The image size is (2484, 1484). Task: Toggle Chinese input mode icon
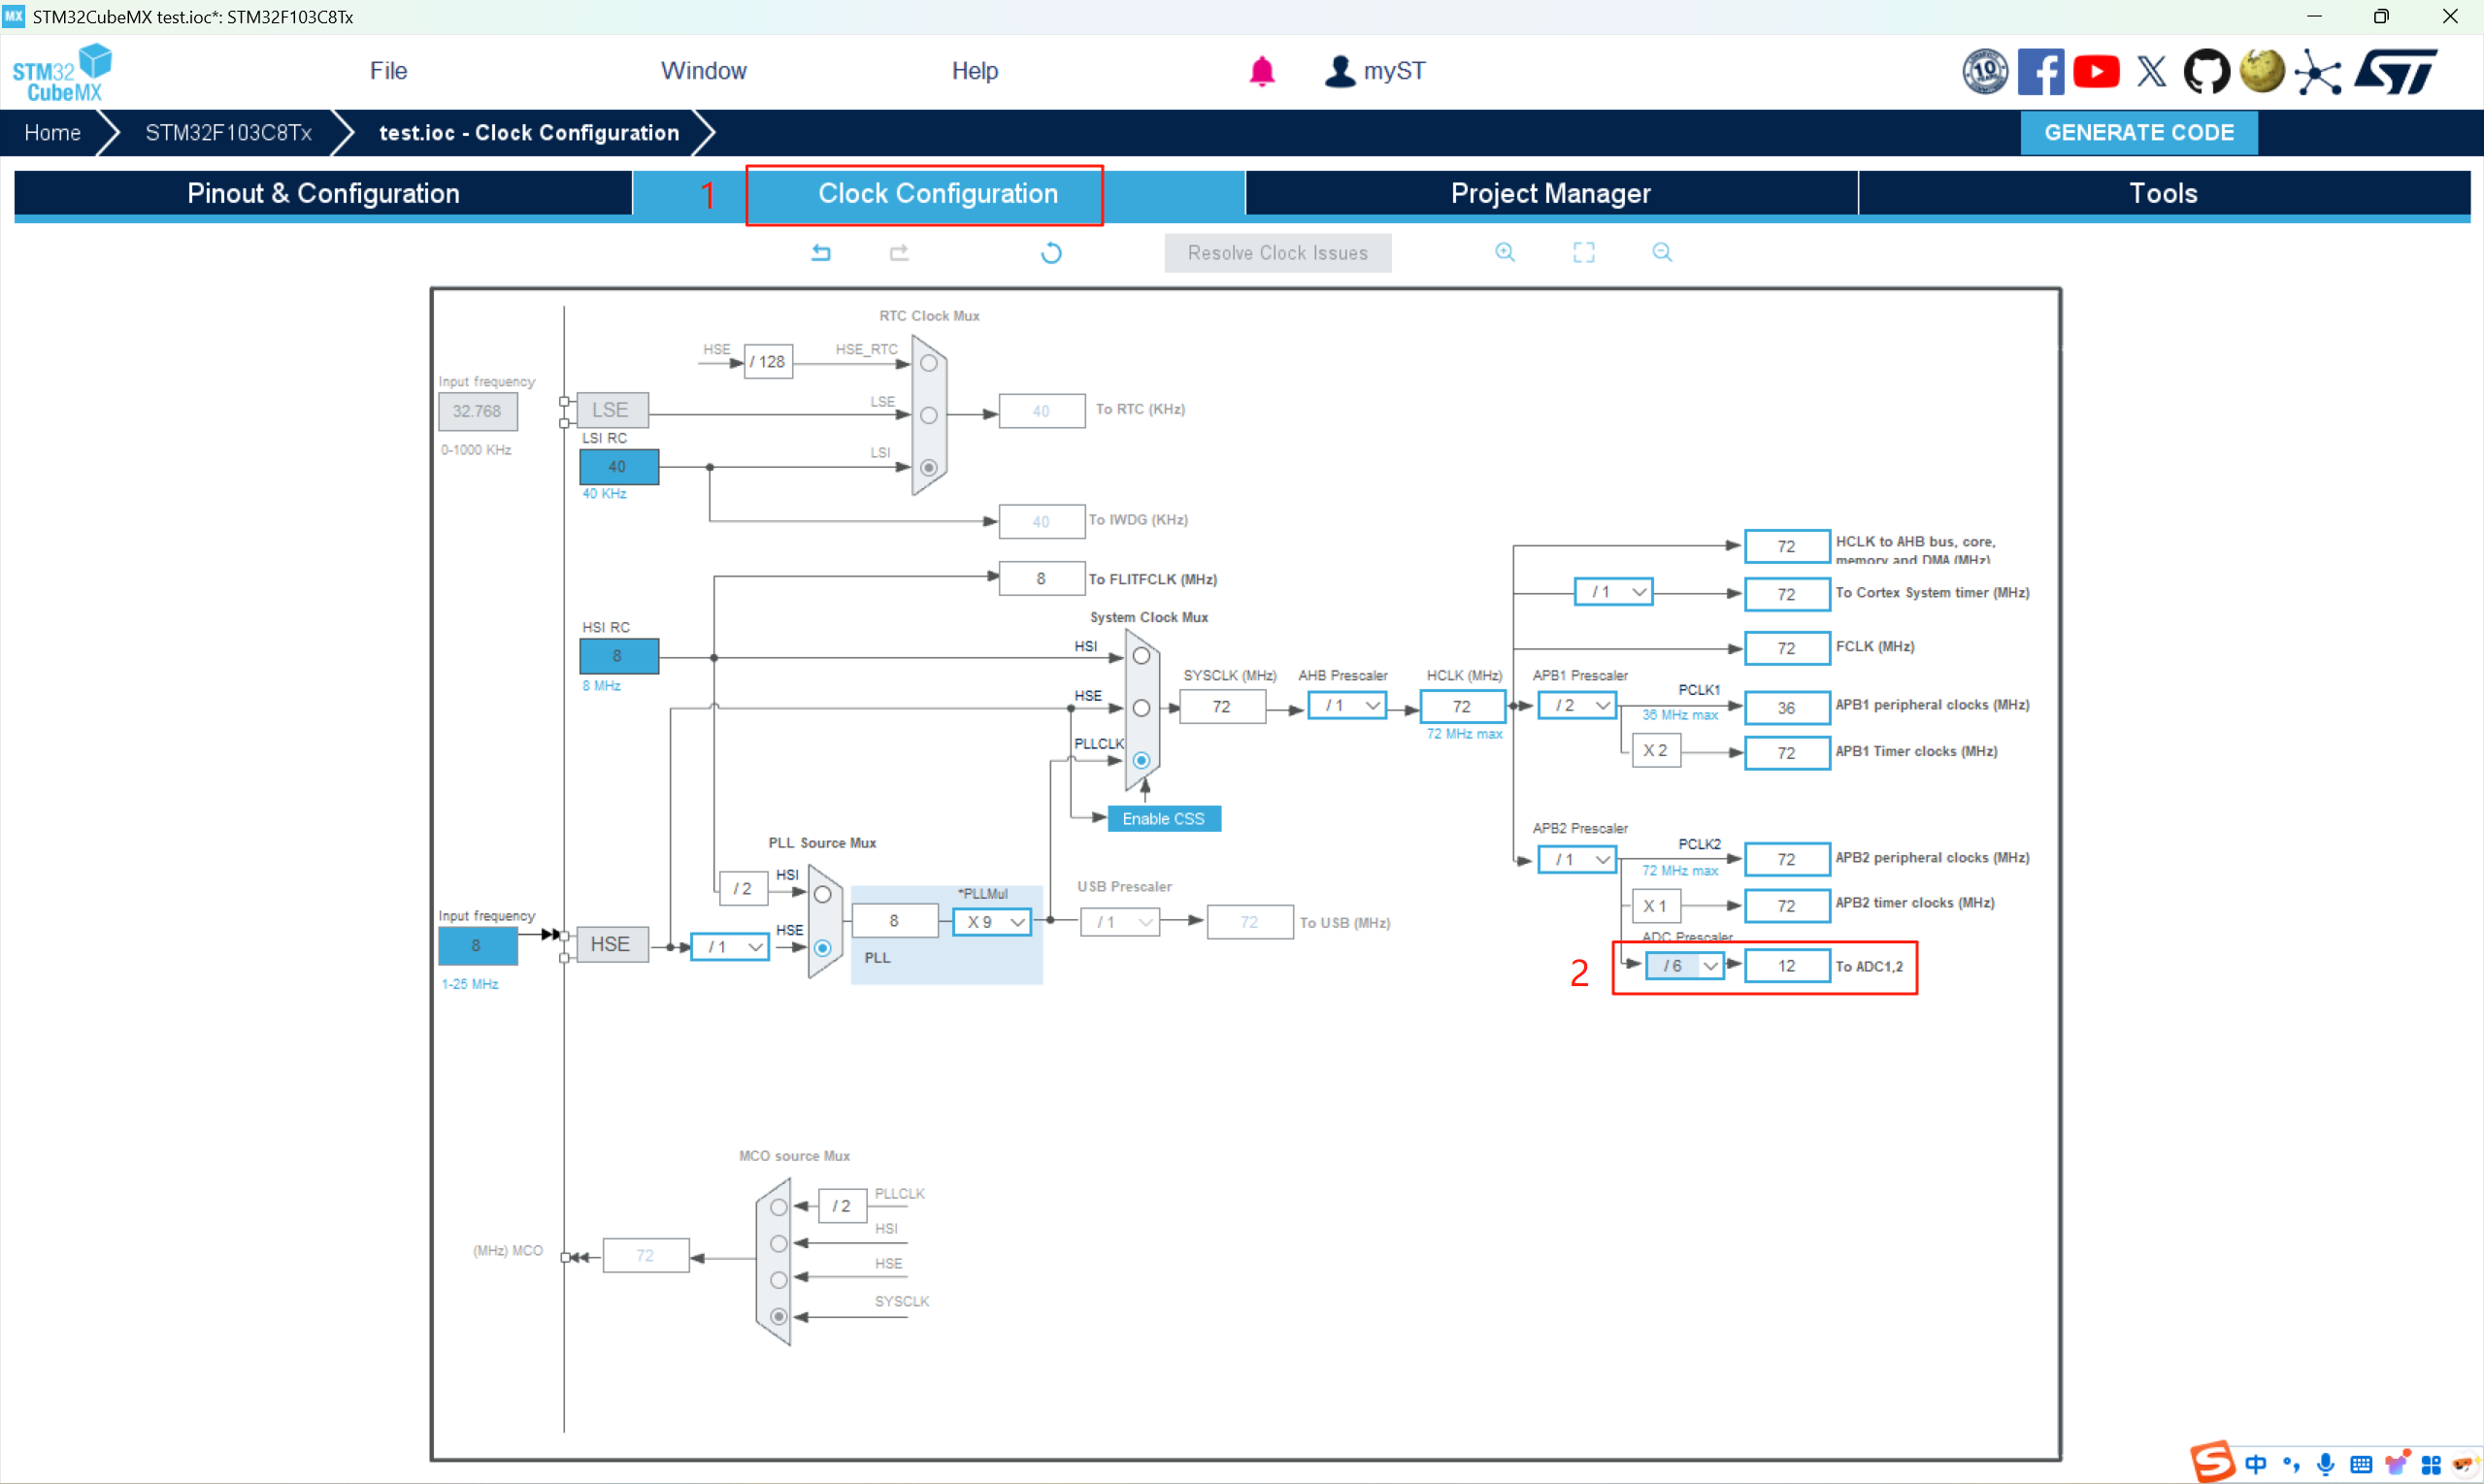[2256, 1464]
